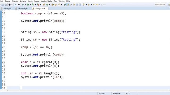
Task: Click the Smart Insert status entry
Action: pyautogui.click(x=117, y=93)
